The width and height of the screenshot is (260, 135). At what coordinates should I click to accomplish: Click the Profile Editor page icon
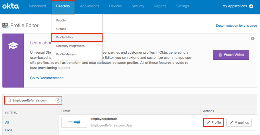5,25
